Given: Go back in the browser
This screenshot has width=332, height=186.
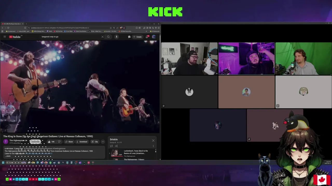Looking at the screenshot, I should click(3, 28).
